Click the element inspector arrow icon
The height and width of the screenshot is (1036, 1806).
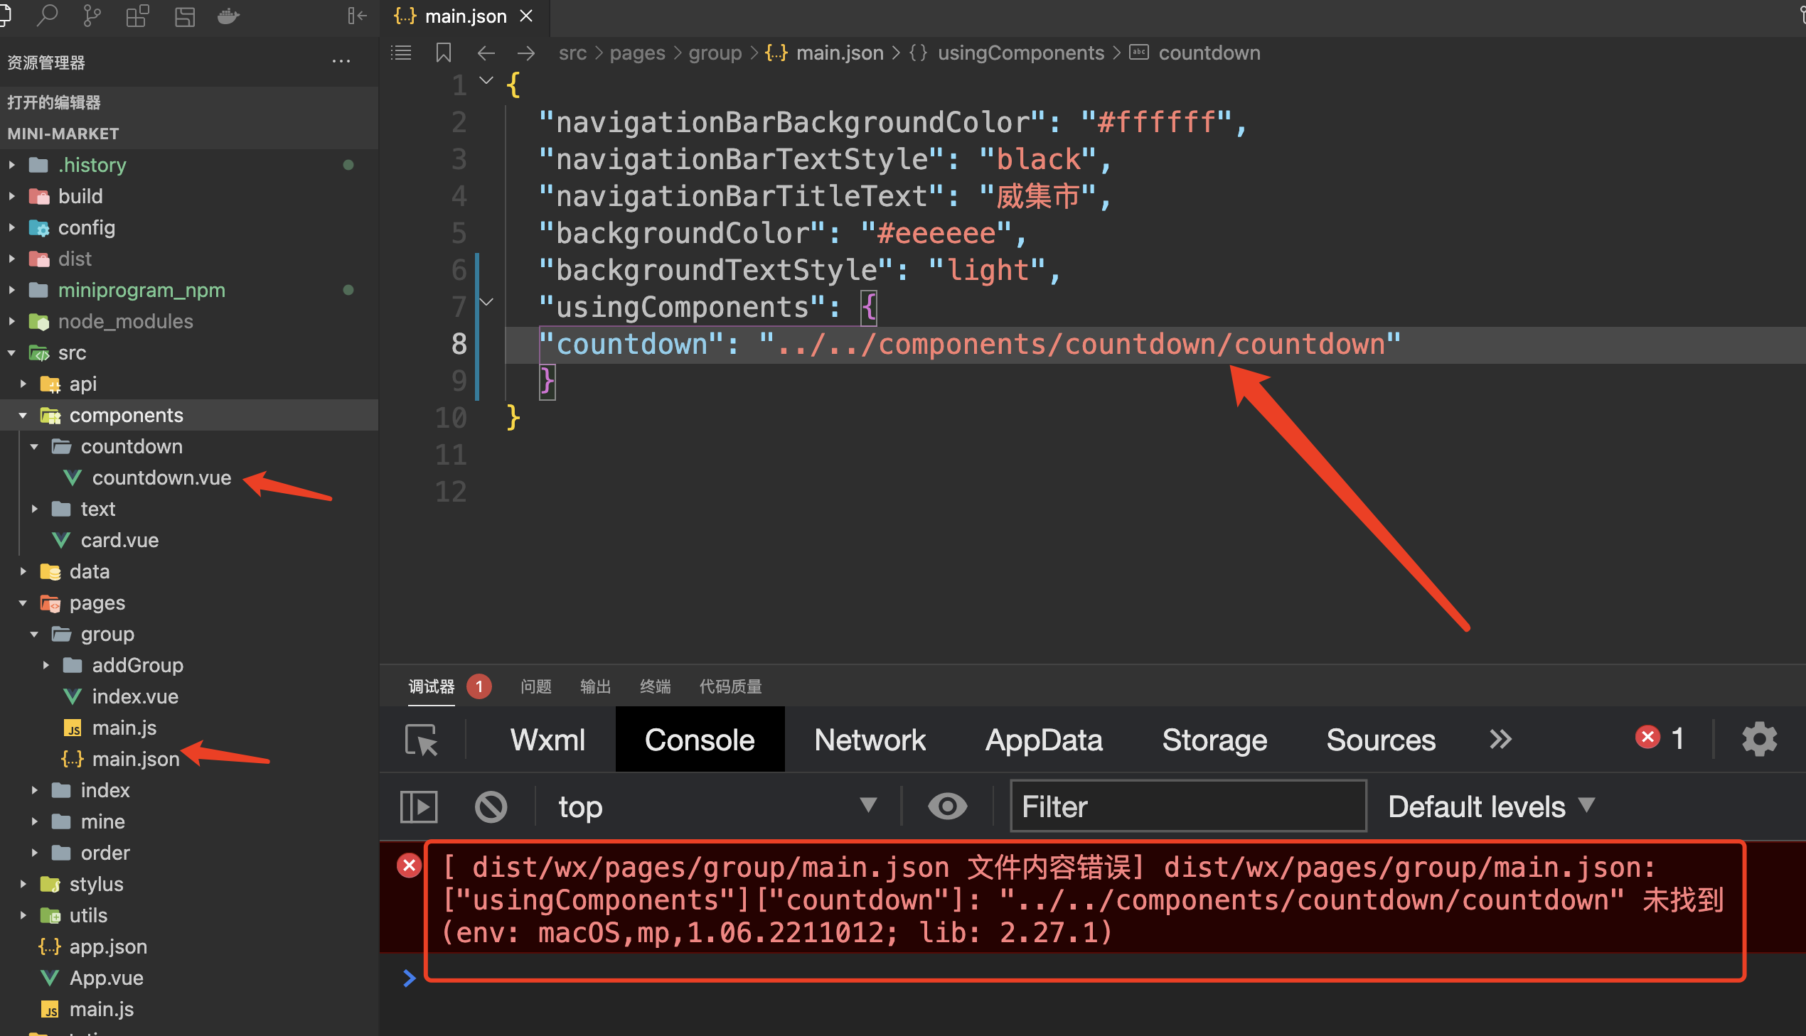tap(421, 740)
